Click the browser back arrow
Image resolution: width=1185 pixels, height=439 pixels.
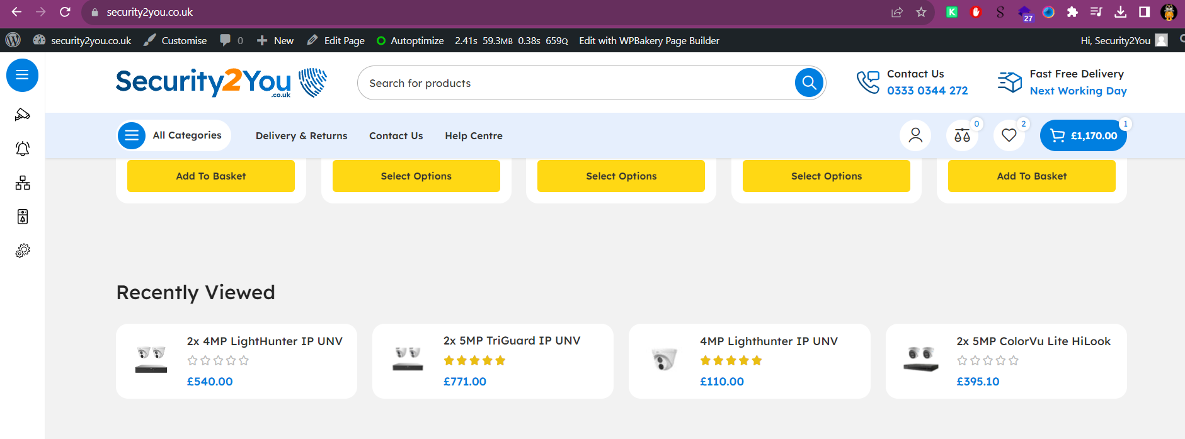16,12
